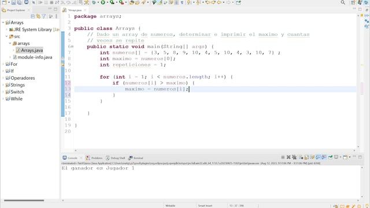Screen dimensions: 370x208
Task: Click the Project Explorer horizontal scrollbar thumb
Action: 24,200
